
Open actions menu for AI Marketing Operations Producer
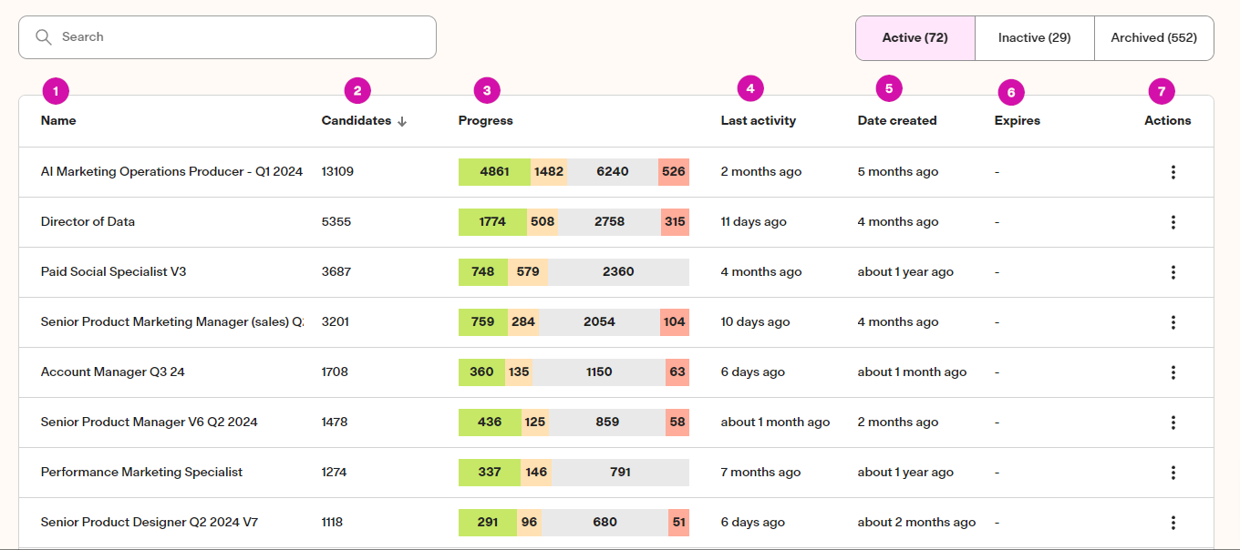click(x=1173, y=172)
